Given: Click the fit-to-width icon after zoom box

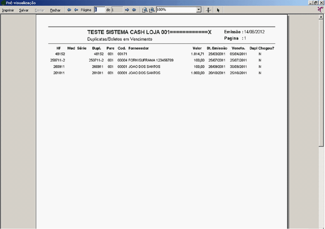Looking at the screenshot, I should click(209, 10).
